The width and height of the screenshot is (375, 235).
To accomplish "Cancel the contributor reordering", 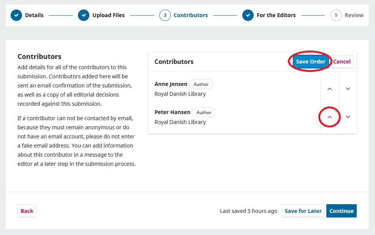I will pos(342,61).
